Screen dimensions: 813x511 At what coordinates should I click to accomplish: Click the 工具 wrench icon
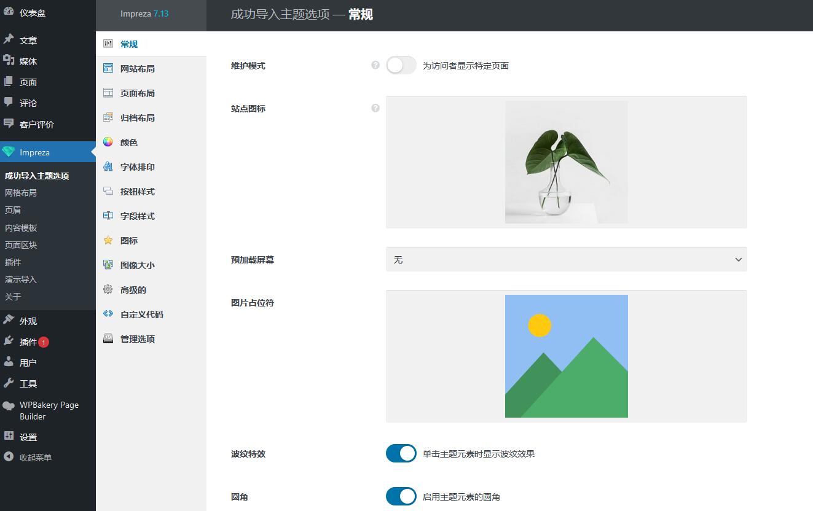9,383
